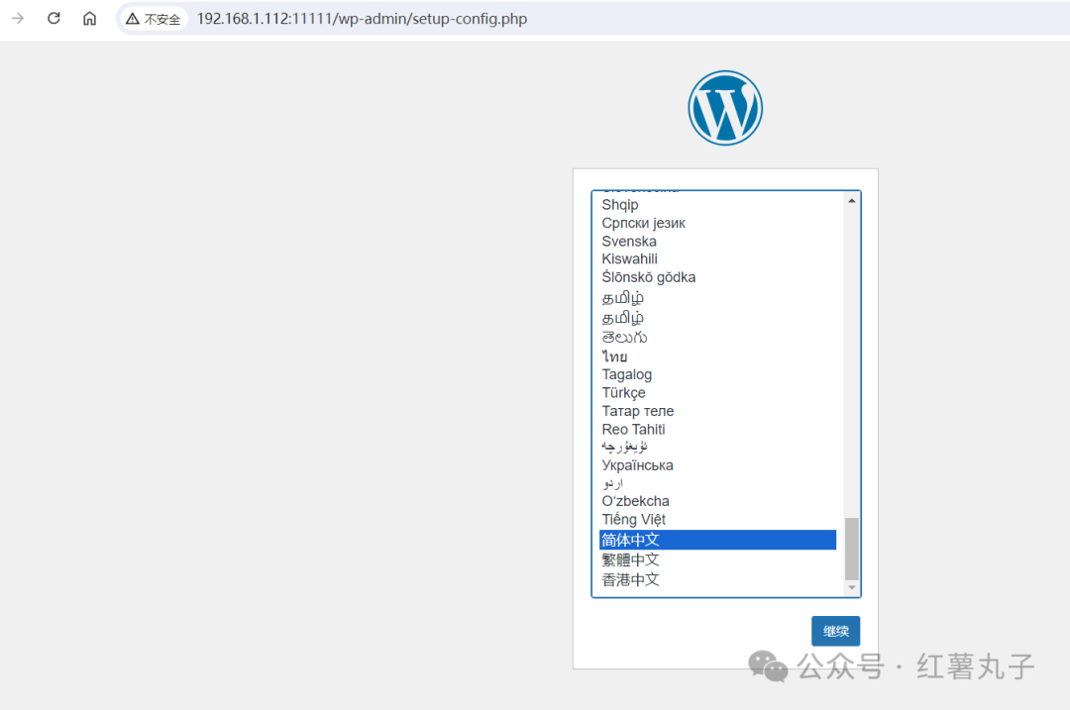
Task: Select 简体中文 in the language list
Action: (x=630, y=540)
